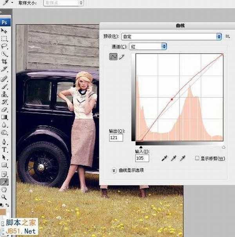This screenshot has width=235, height=237.
Task: Select the Zoom magnifier tool
Action: (x=5, y=197)
